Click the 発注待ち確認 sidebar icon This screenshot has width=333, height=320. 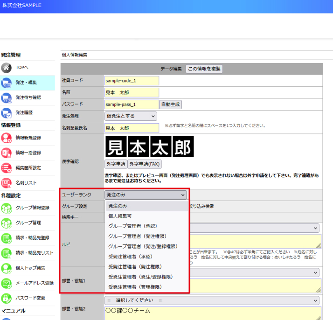pos(7,97)
